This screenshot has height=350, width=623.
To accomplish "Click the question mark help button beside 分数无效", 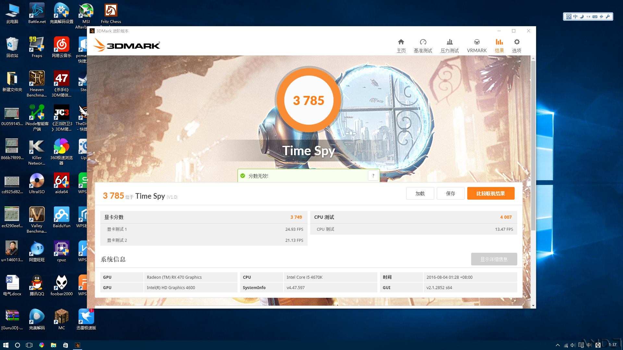I will pos(373,176).
